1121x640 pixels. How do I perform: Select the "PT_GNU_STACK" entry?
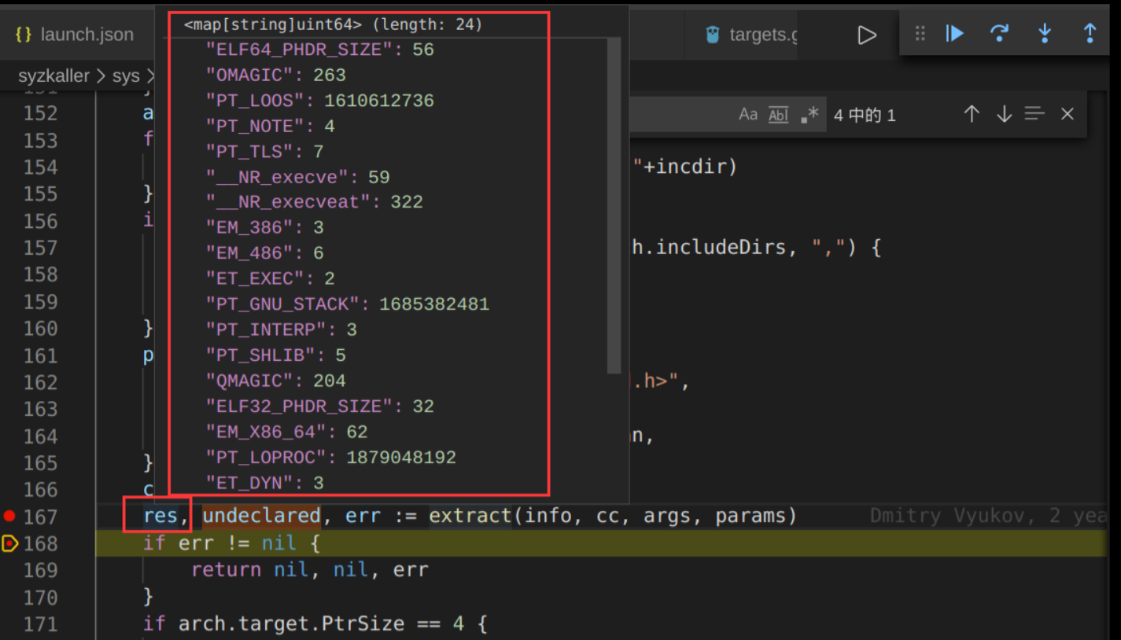point(348,303)
